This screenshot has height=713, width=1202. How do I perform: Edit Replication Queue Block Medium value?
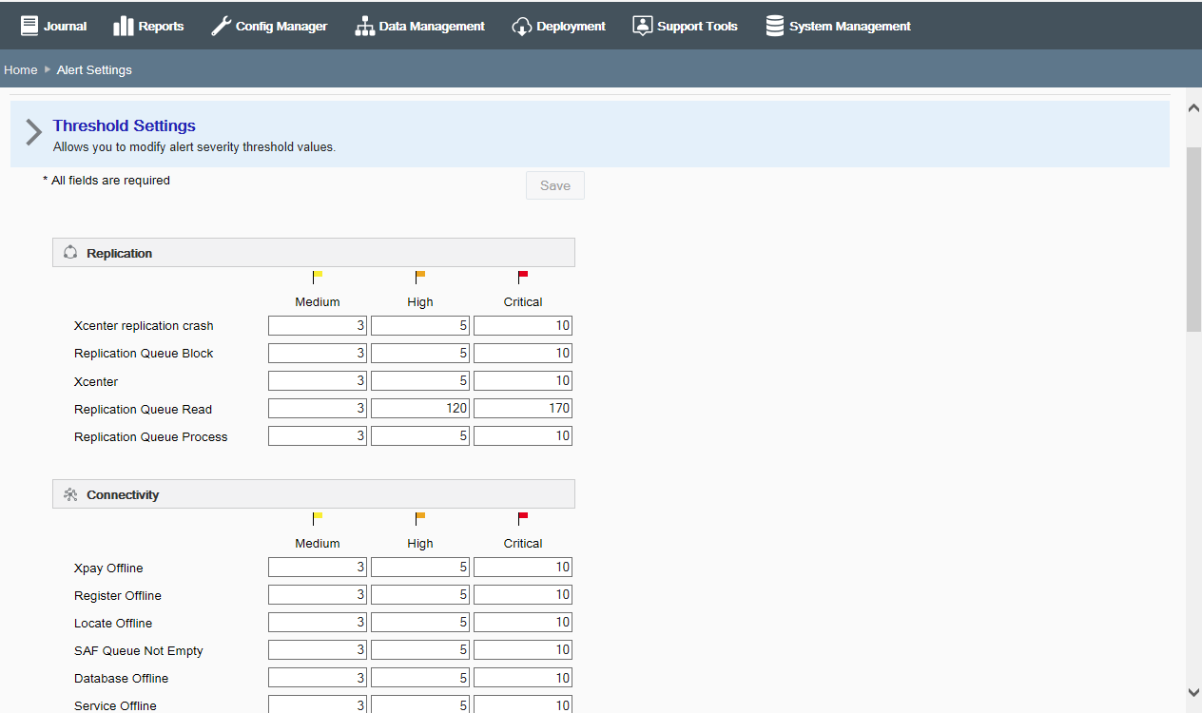[318, 353]
